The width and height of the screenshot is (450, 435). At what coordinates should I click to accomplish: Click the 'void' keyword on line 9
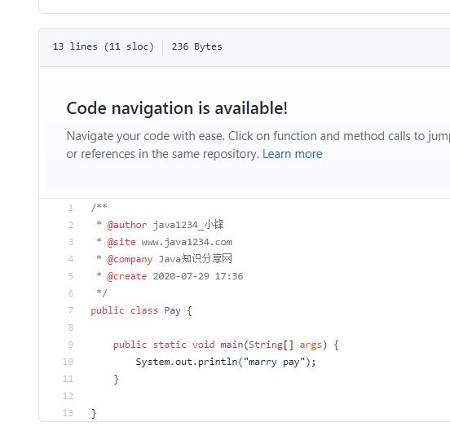(203, 345)
